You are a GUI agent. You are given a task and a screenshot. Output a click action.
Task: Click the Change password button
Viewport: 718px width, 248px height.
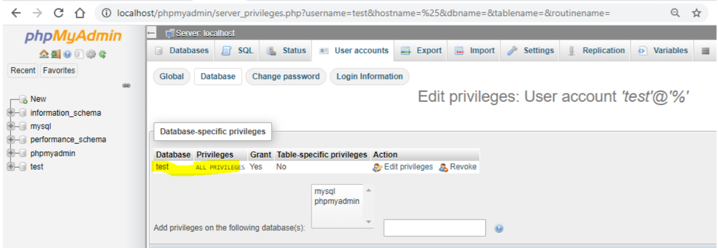pyautogui.click(x=286, y=77)
